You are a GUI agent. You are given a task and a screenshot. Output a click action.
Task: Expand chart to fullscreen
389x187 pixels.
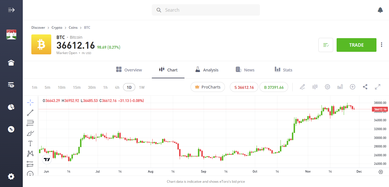[x=378, y=87]
